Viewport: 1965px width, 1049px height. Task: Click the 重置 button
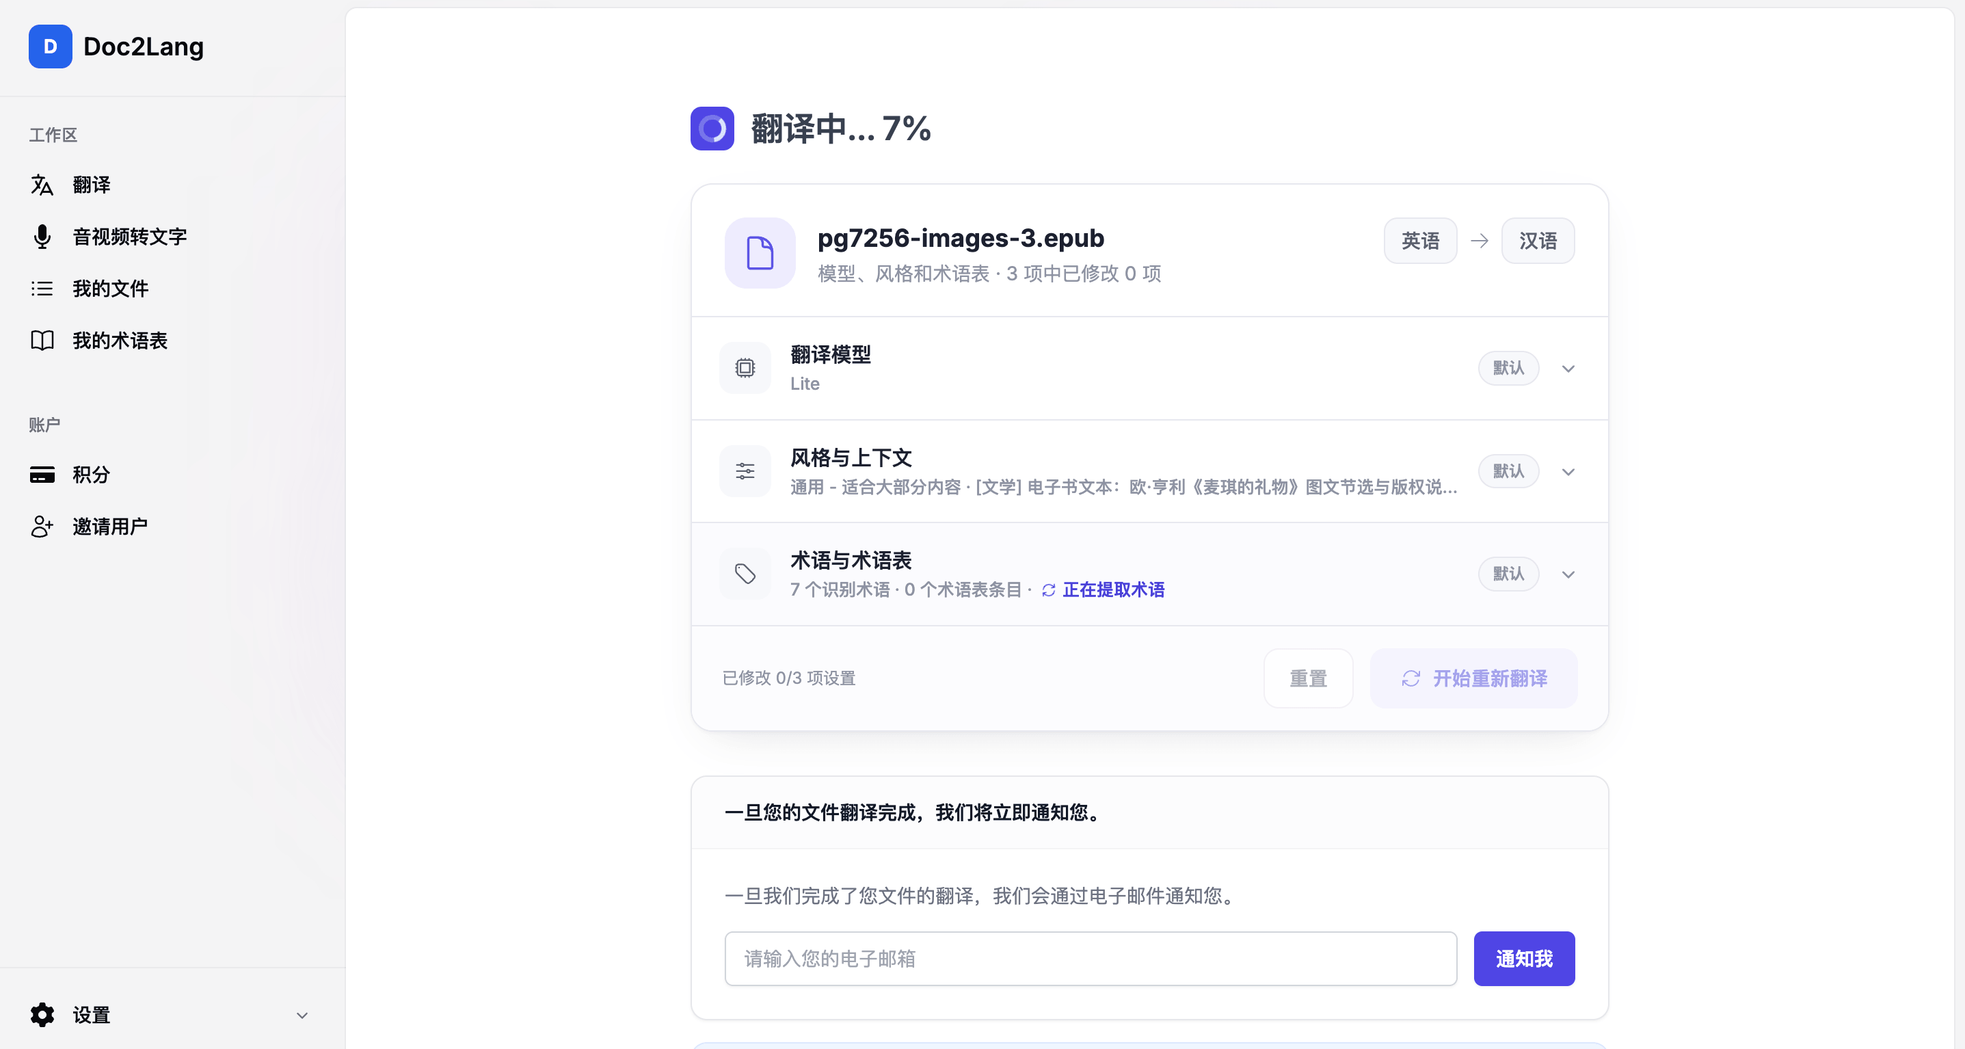[1307, 678]
